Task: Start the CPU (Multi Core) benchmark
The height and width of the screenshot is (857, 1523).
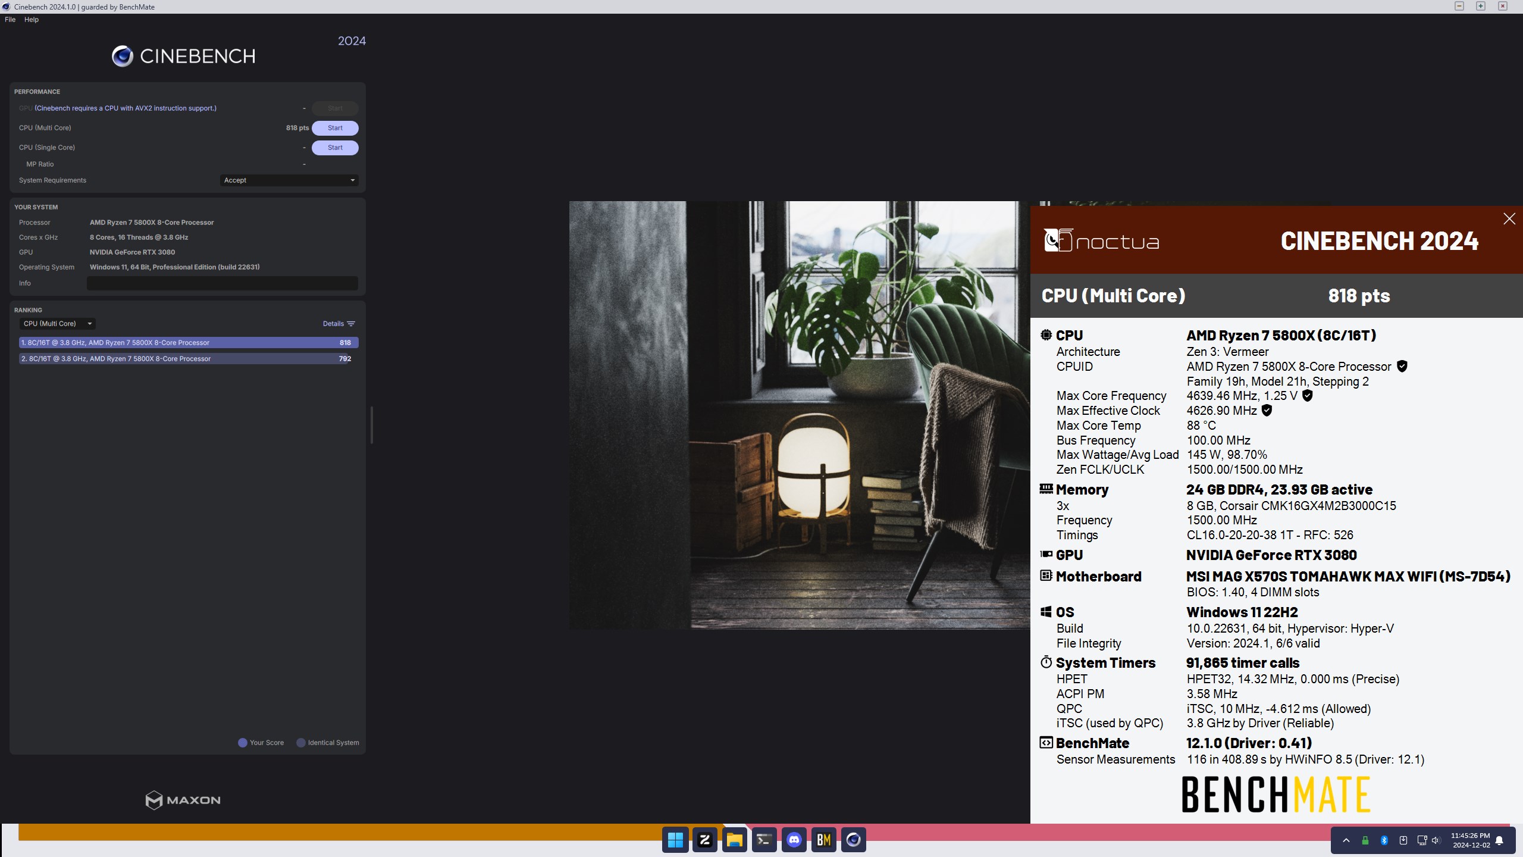Action: [335, 128]
